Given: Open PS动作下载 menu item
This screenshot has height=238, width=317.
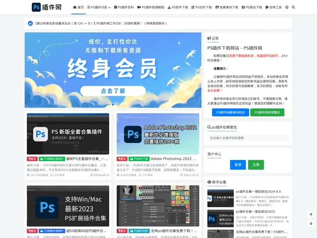Looking at the screenshot, I should pos(202,7).
